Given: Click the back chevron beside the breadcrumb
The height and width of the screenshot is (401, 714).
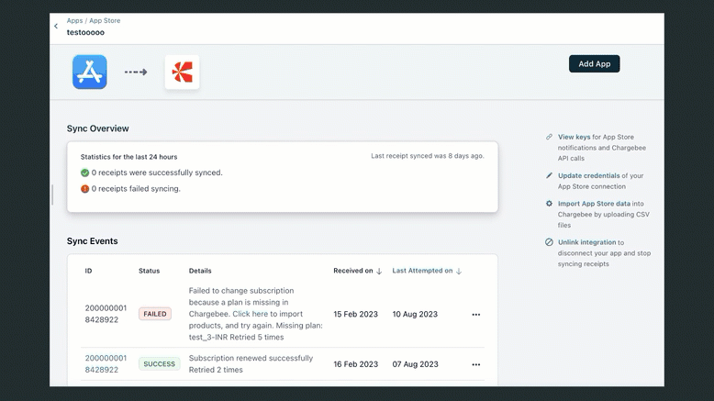Looking at the screenshot, I should point(56,27).
